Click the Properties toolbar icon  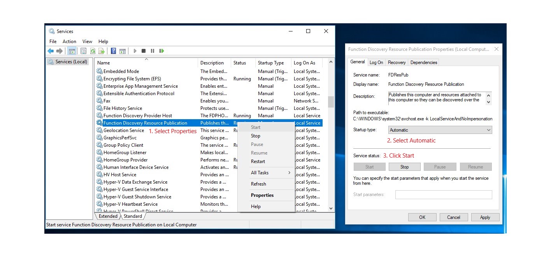pos(83,51)
